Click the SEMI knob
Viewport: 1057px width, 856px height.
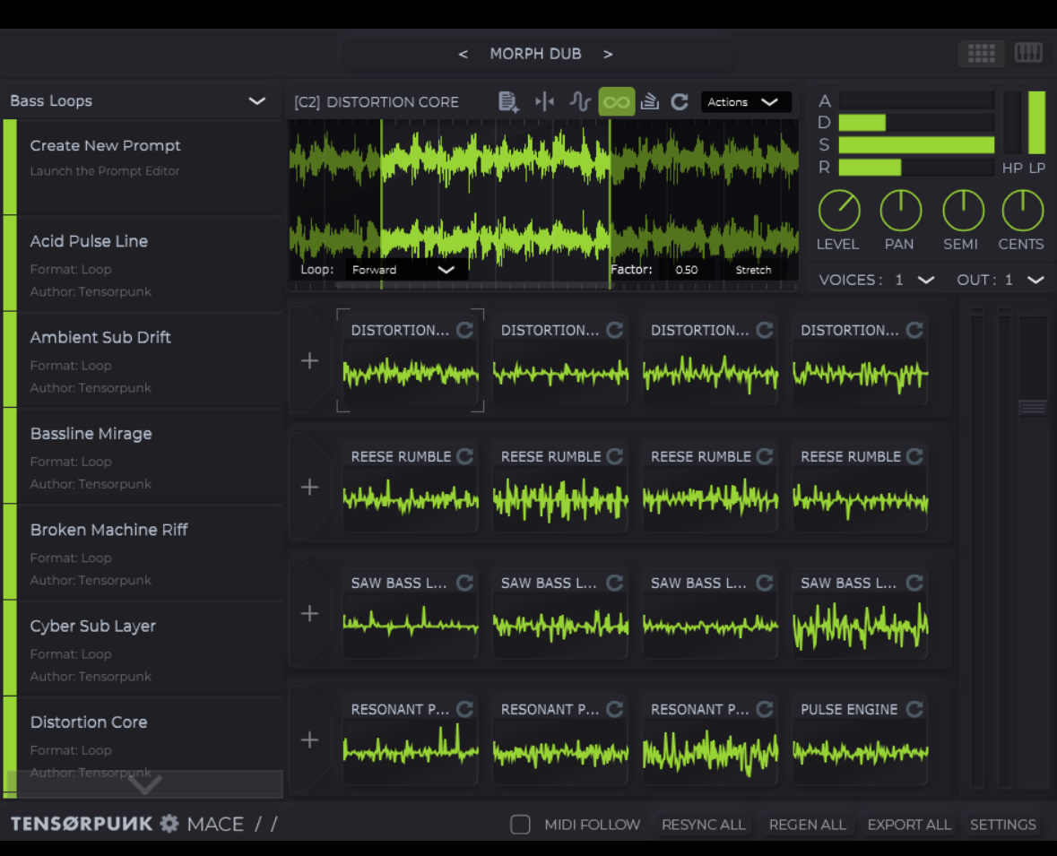click(x=963, y=211)
